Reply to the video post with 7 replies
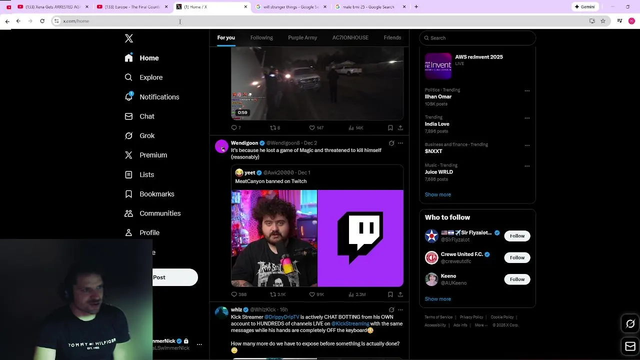 236,128
